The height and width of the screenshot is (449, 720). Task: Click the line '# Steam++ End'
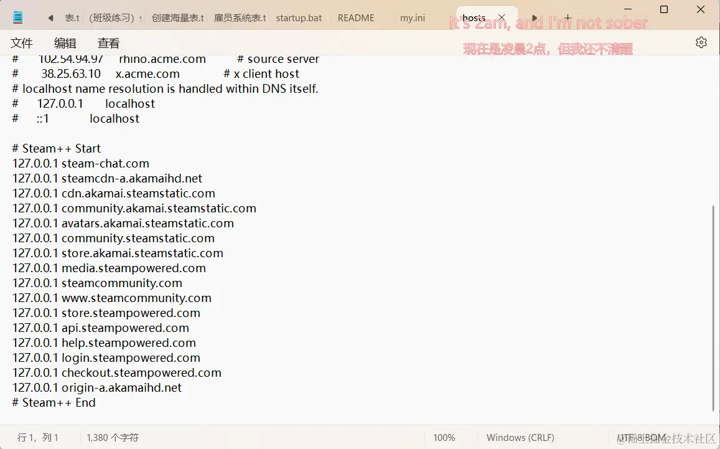54,402
